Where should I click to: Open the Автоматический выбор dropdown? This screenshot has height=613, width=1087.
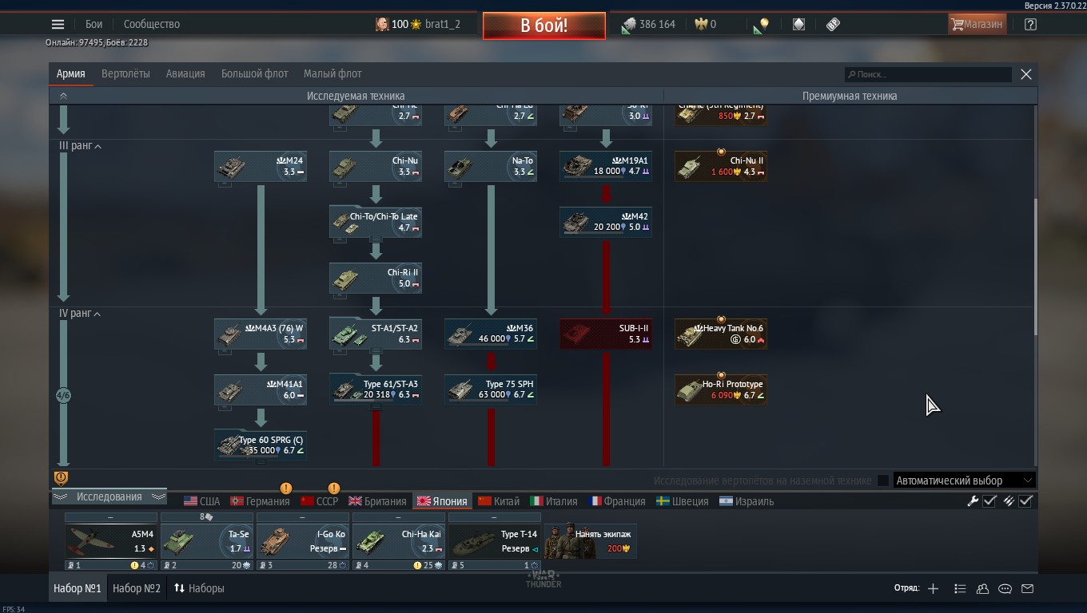click(964, 481)
